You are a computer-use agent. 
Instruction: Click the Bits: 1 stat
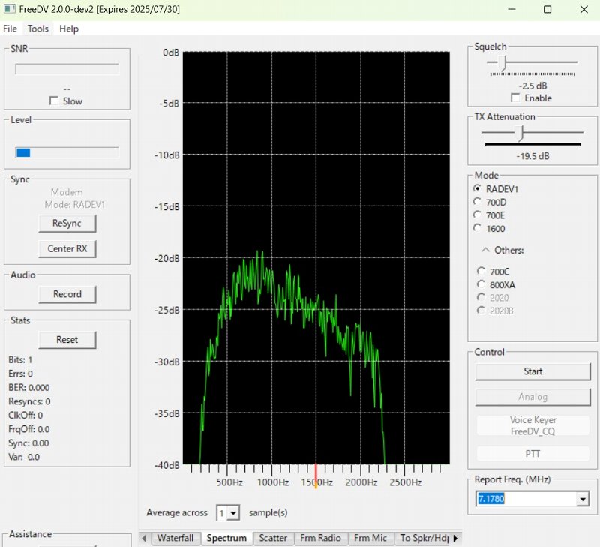click(20, 359)
